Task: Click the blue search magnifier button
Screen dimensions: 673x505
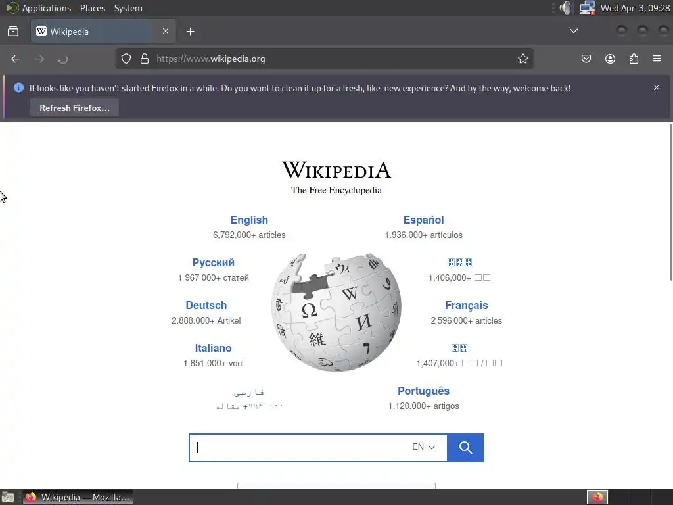Action: [466, 447]
